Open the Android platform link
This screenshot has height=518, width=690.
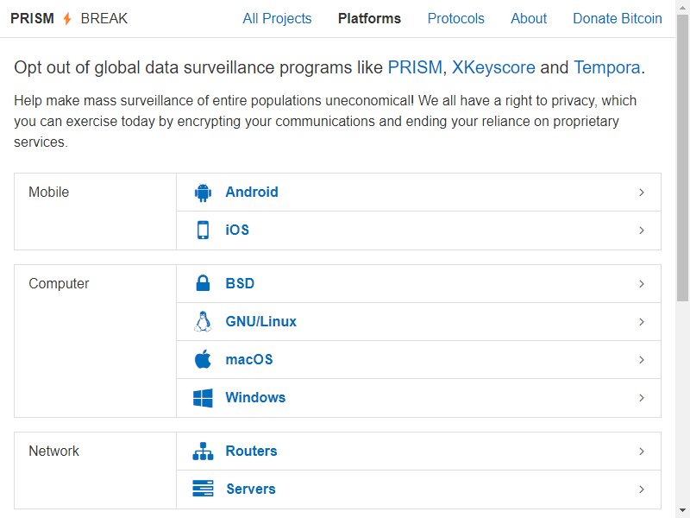(252, 192)
